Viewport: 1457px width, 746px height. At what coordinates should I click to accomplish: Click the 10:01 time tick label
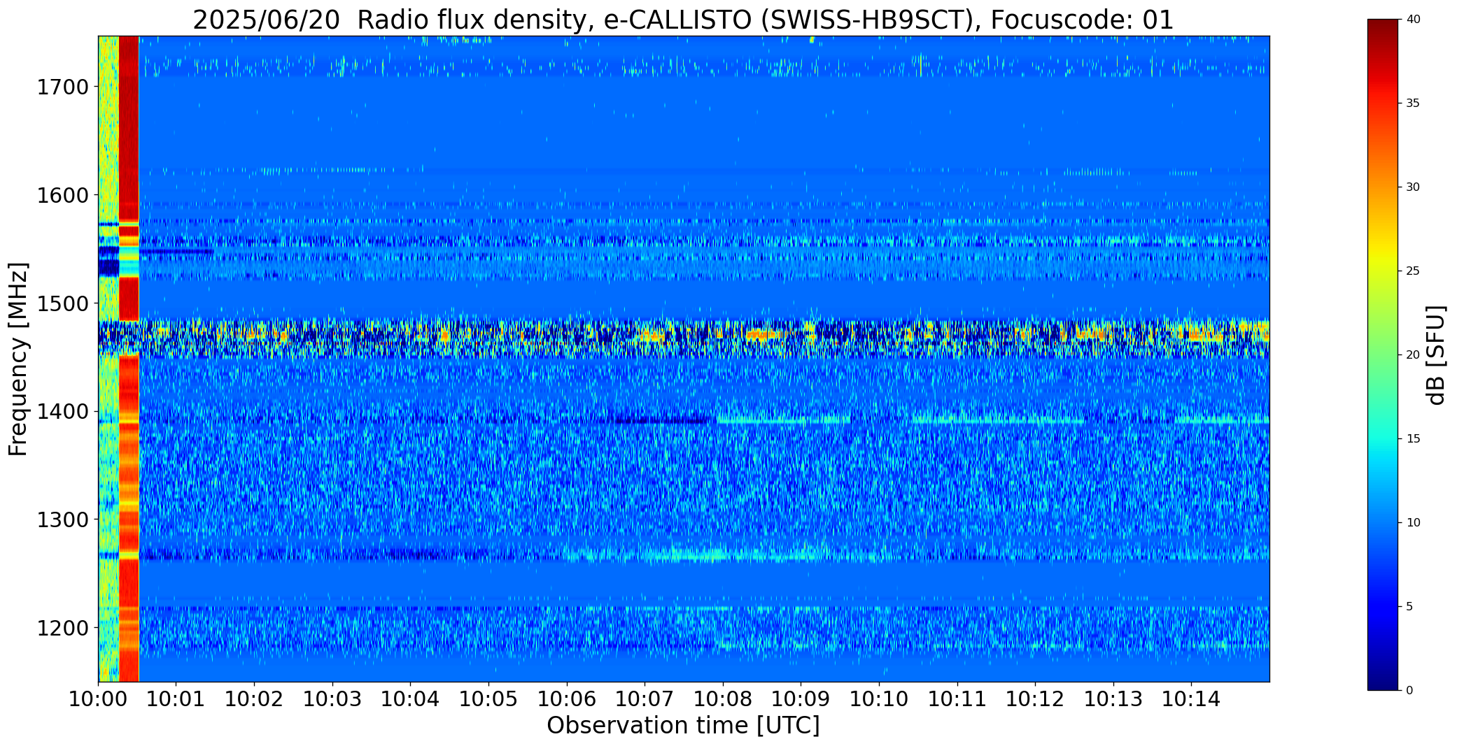point(176,699)
